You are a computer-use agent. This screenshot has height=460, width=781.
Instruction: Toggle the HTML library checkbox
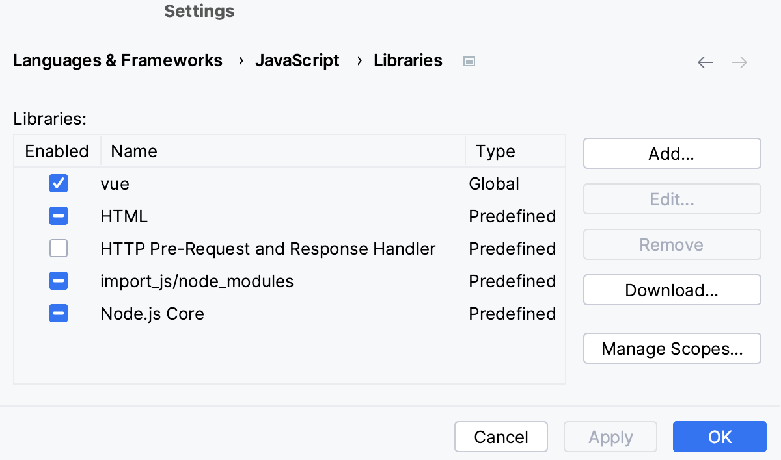[58, 216]
